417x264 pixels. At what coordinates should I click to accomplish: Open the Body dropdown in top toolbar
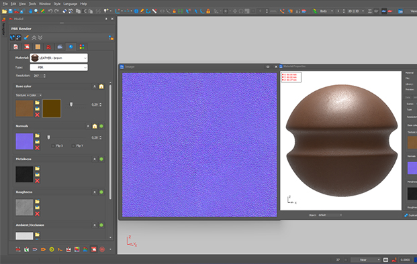(326, 11)
